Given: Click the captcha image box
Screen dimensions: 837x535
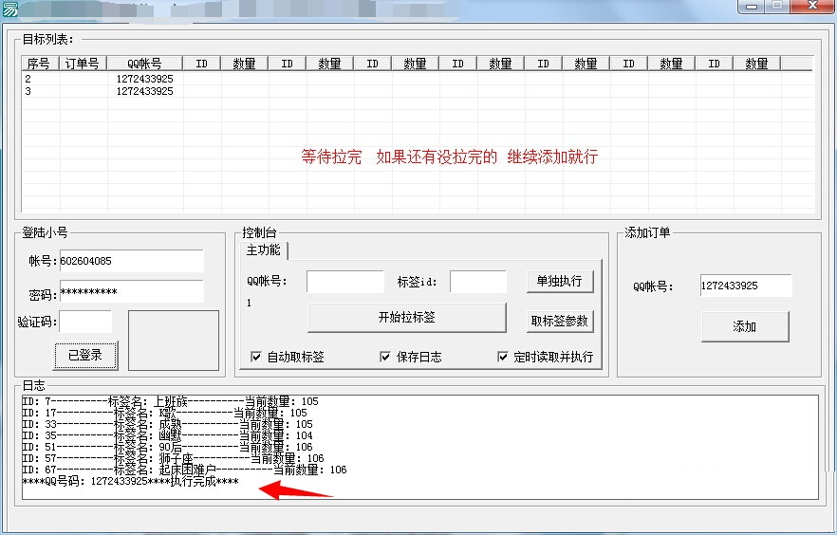Looking at the screenshot, I should (174, 341).
